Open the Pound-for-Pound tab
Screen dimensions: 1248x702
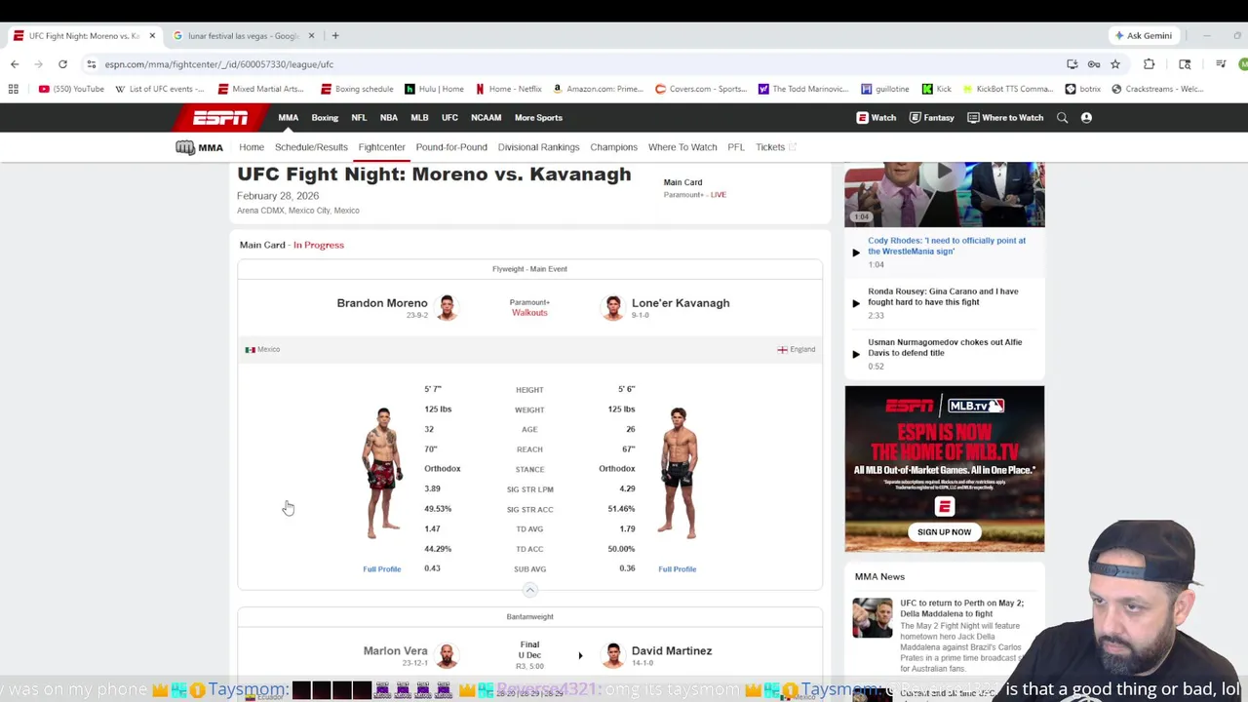(x=451, y=147)
